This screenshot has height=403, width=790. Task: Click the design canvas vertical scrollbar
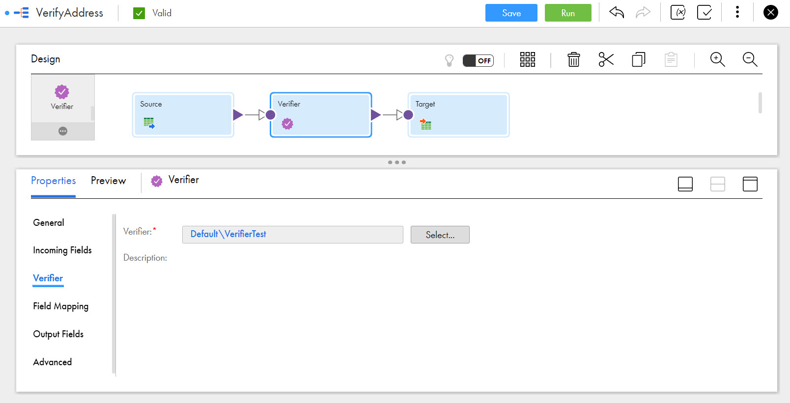pyautogui.click(x=760, y=103)
